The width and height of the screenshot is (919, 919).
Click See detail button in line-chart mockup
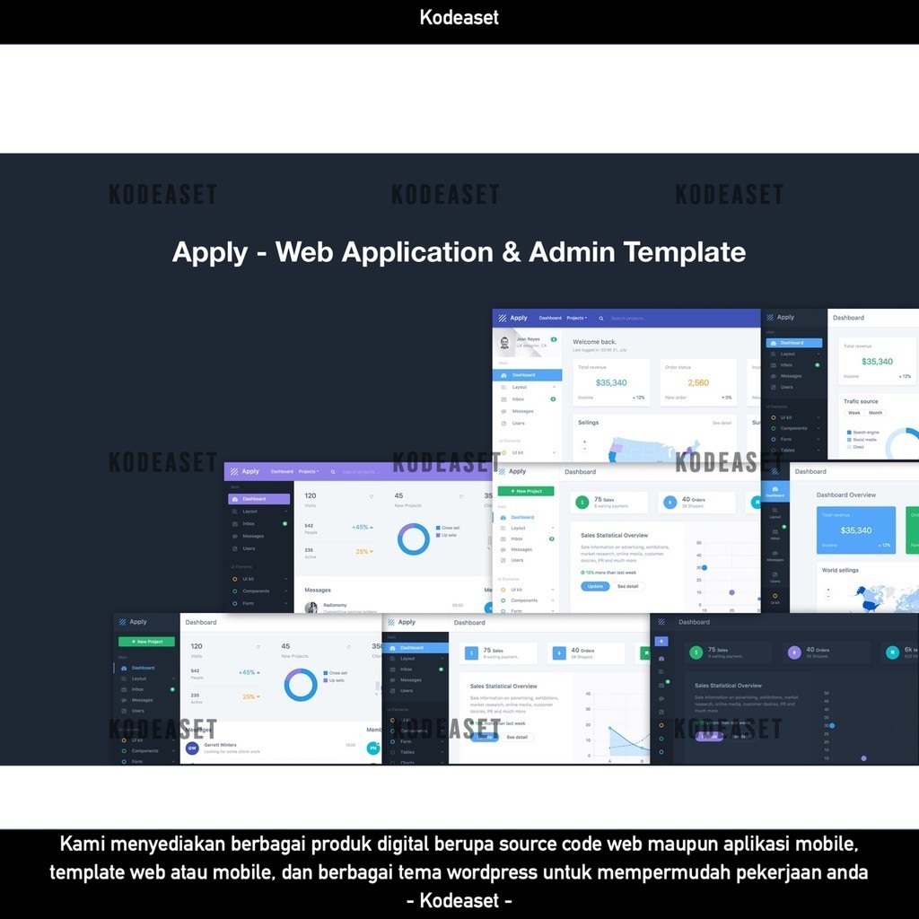pyautogui.click(x=517, y=738)
